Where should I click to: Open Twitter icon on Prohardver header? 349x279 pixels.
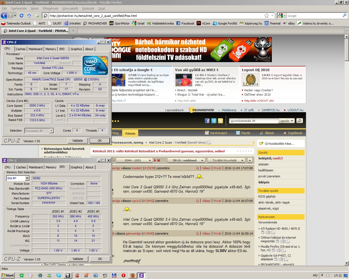pos(214,121)
